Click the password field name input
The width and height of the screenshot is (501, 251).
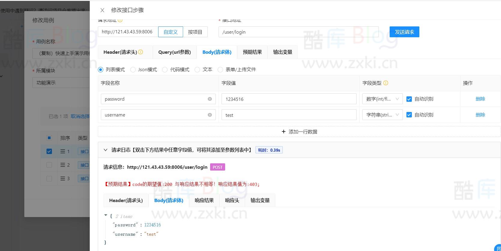[x=158, y=99]
